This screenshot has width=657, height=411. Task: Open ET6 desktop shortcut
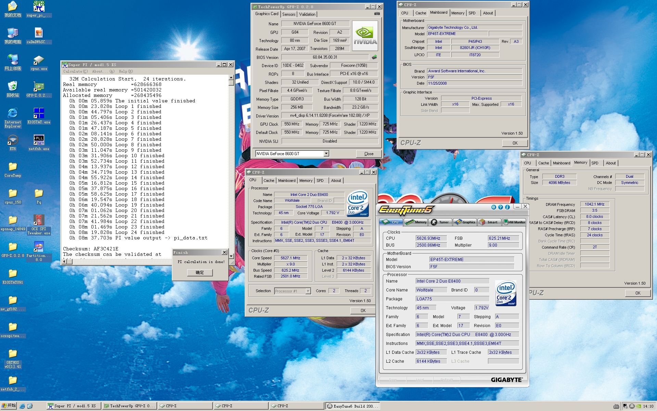13,142
